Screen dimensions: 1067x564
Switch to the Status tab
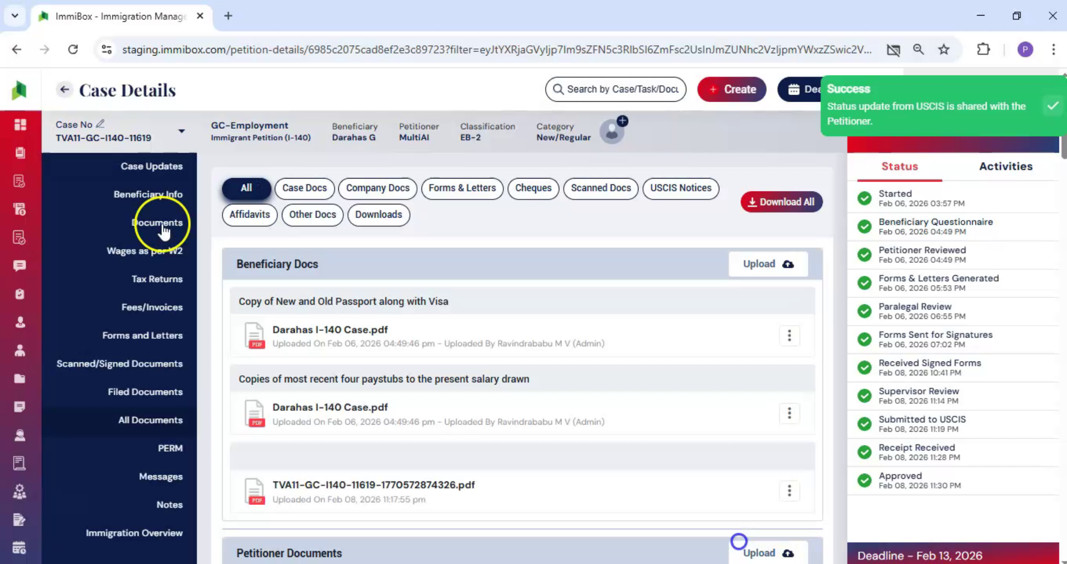point(899,167)
